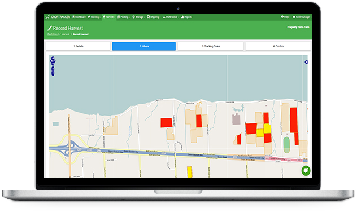Expand the Farm Manager dropdown

click(302, 17)
